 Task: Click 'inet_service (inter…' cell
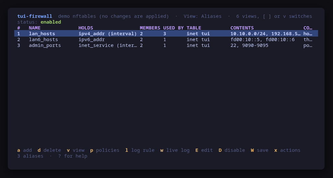[108, 45]
